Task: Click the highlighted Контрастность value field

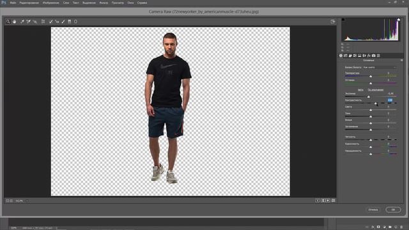Action: coord(390,100)
